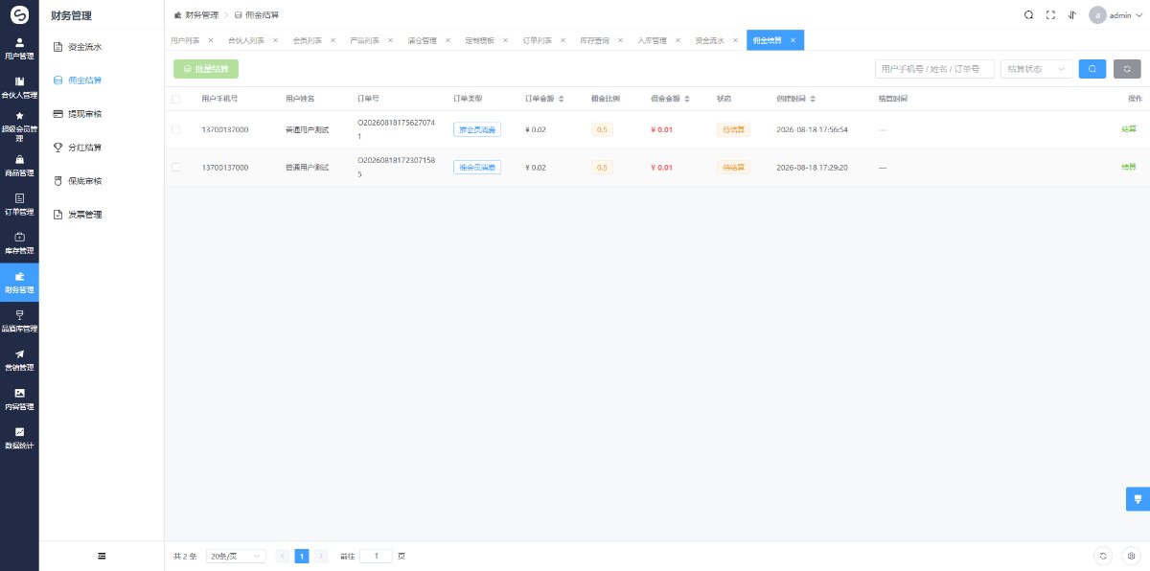Open the 20条/页 page size dropdown
Image resolution: width=1150 pixels, height=571 pixels.
pos(236,556)
